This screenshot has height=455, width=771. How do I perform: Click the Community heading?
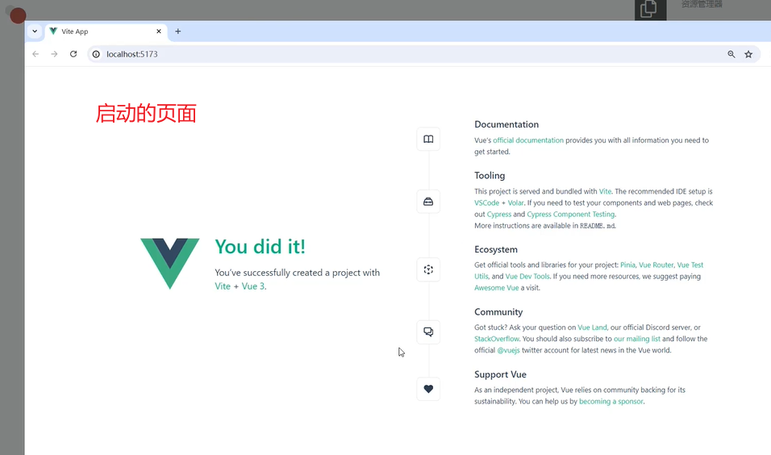(498, 312)
